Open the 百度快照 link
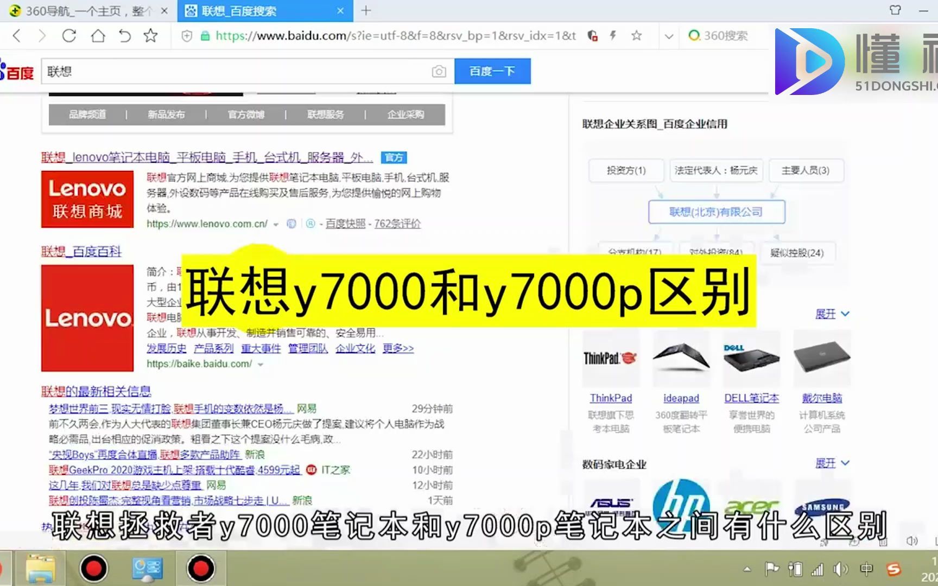The image size is (938, 586). 345,224
